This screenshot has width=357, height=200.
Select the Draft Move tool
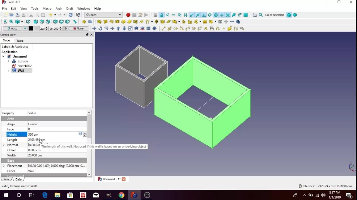tap(94, 28)
